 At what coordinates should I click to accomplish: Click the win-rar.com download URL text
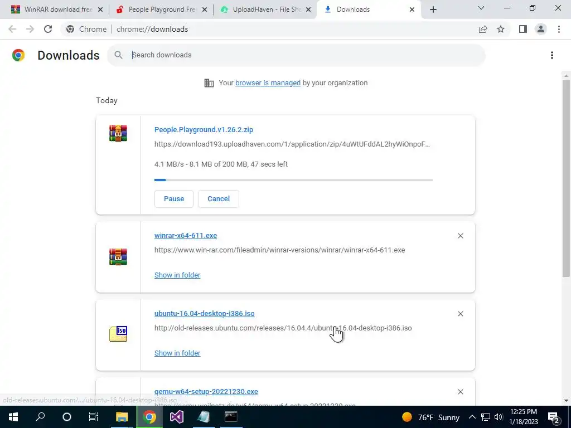pyautogui.click(x=279, y=250)
